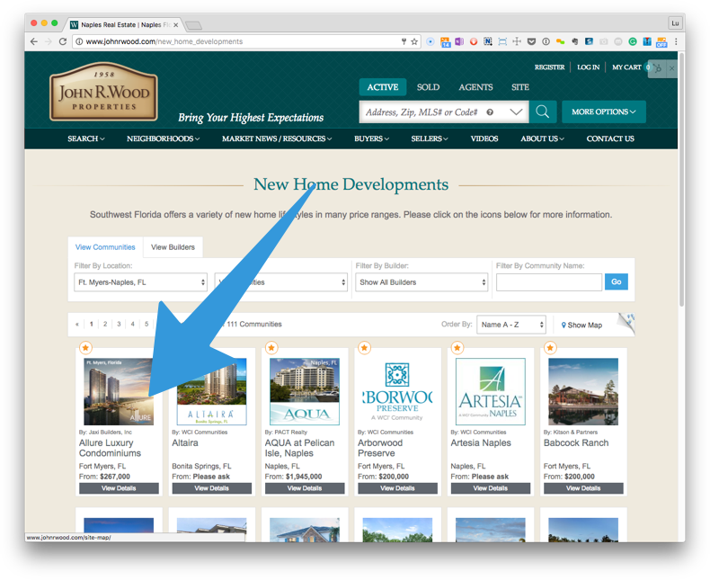Click the green search magnifier button
This screenshot has height=580, width=710.
pyautogui.click(x=543, y=112)
